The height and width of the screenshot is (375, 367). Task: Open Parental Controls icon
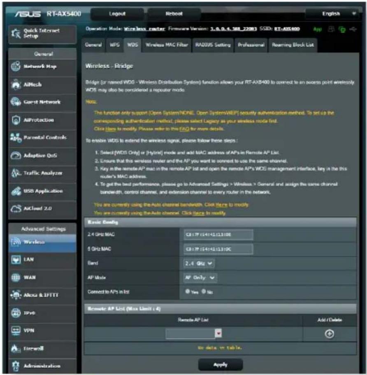click(x=16, y=137)
